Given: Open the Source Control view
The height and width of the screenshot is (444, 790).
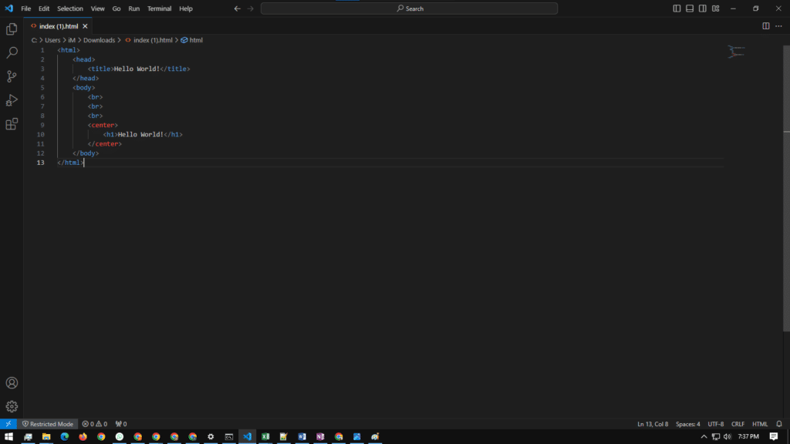Looking at the screenshot, I should click(x=12, y=76).
